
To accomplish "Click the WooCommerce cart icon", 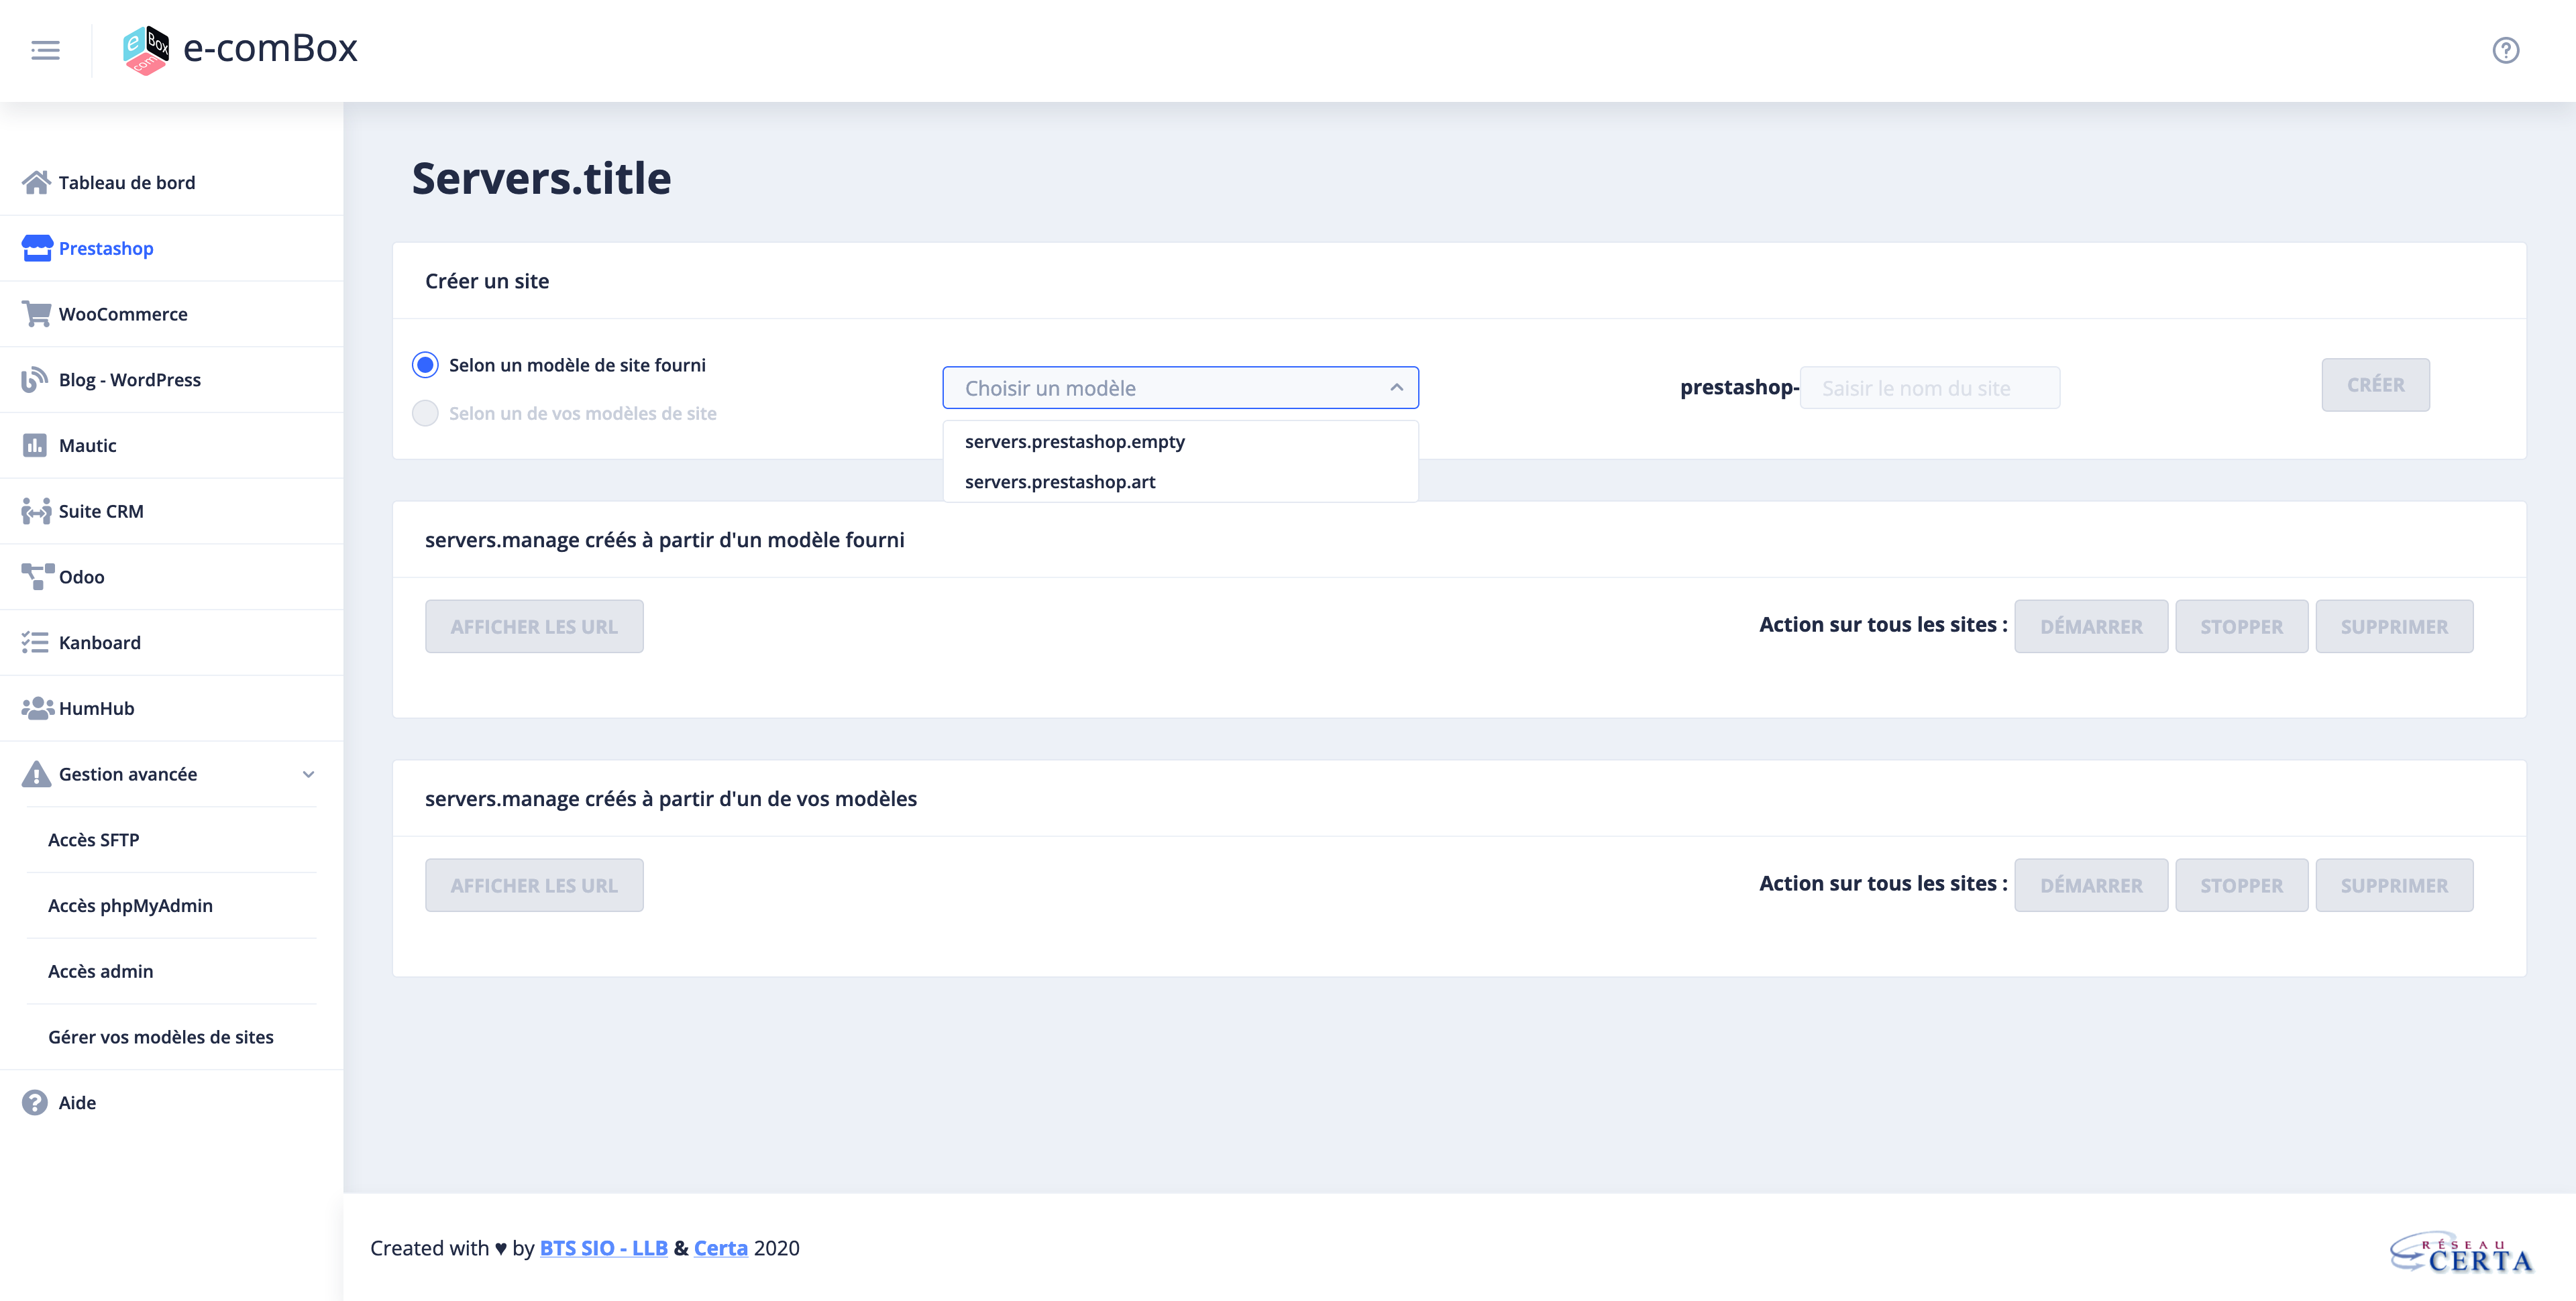I will [x=37, y=314].
